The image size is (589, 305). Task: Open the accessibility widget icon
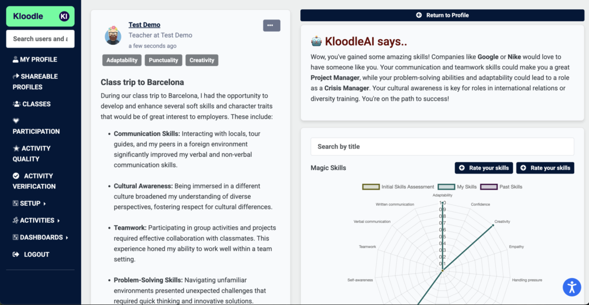point(572,287)
